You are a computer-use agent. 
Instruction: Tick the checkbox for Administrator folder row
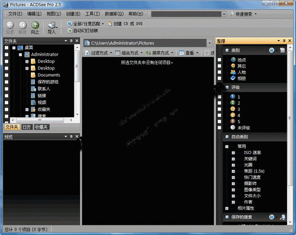[x=7, y=54]
